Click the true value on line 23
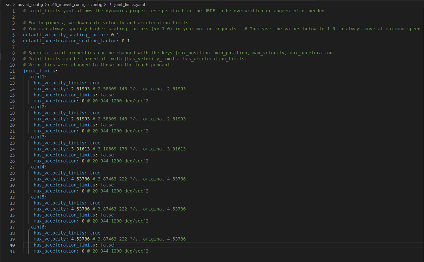 point(95,143)
